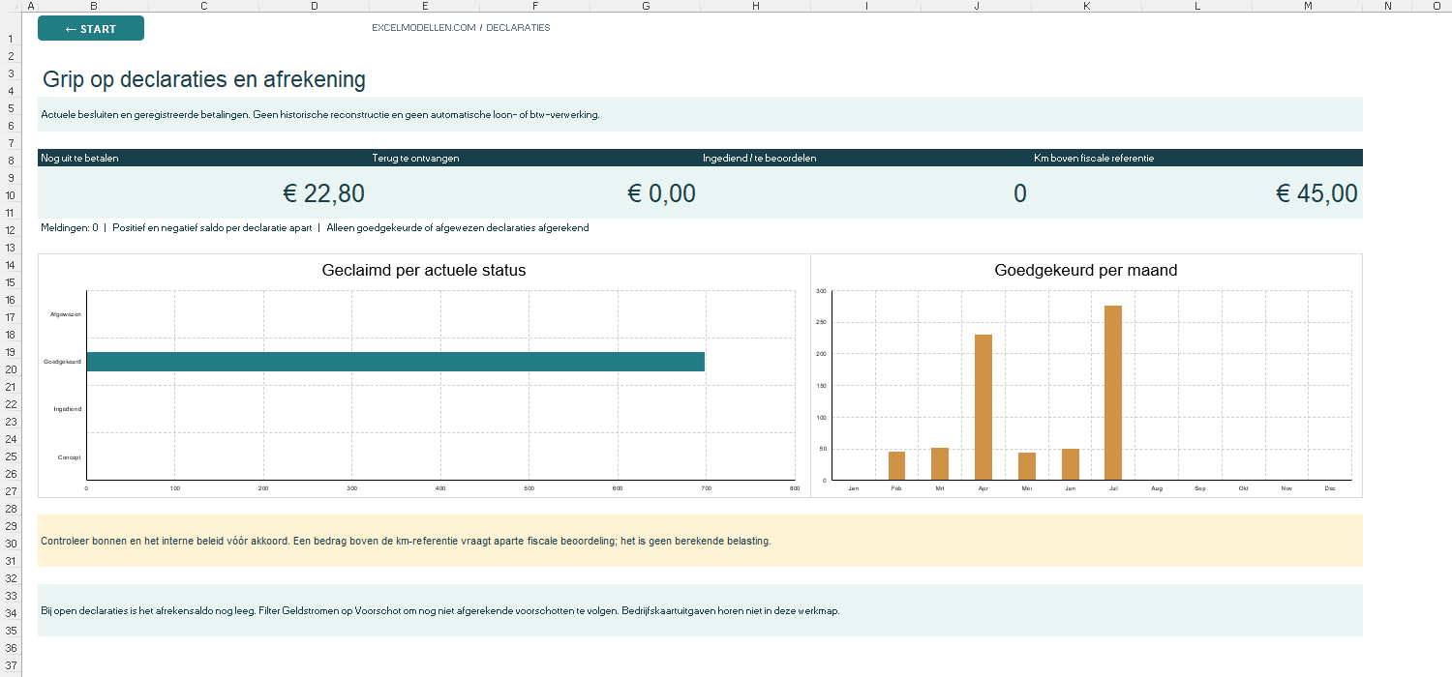The width and height of the screenshot is (1452, 677).
Task: Select row 20 header
Action: pyautogui.click(x=11, y=369)
